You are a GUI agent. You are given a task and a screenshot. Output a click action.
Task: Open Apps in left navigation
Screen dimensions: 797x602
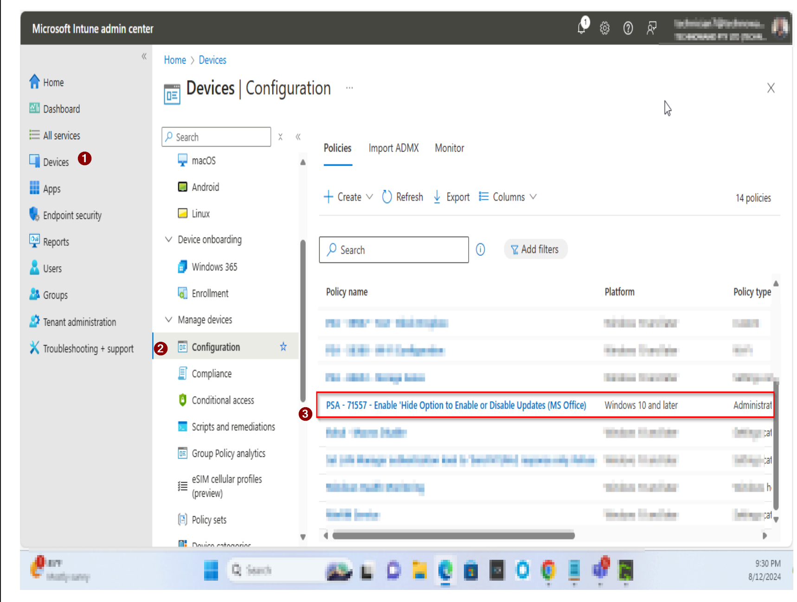tap(45, 188)
